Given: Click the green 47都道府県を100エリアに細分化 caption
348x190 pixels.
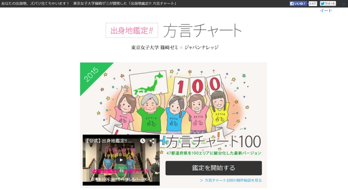Looking at the screenshot, I should tap(214, 153).
